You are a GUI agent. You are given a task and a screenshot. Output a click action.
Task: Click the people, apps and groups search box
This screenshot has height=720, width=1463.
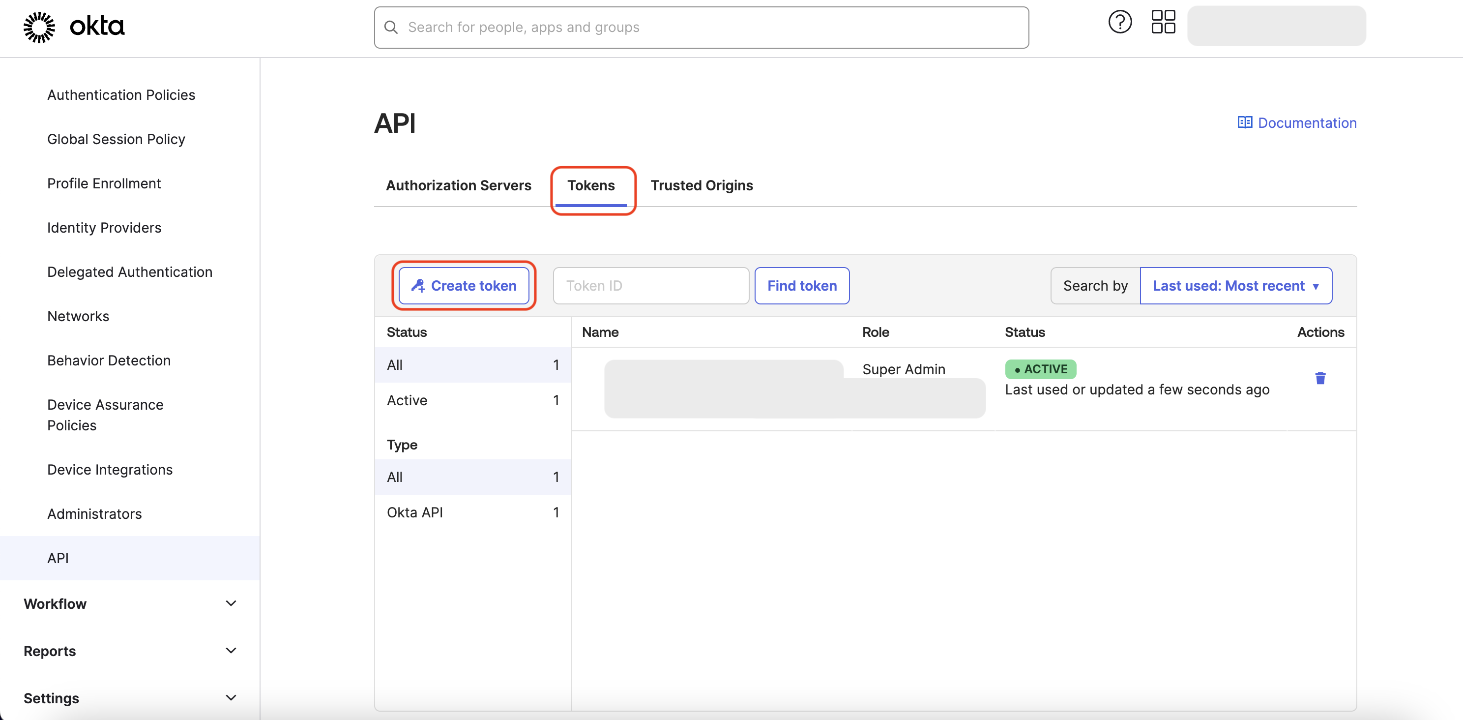pos(702,27)
